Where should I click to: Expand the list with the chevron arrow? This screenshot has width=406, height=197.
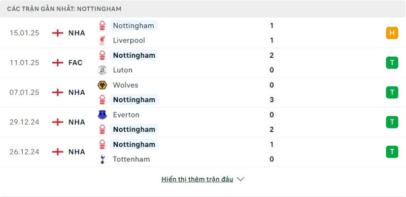(x=241, y=179)
